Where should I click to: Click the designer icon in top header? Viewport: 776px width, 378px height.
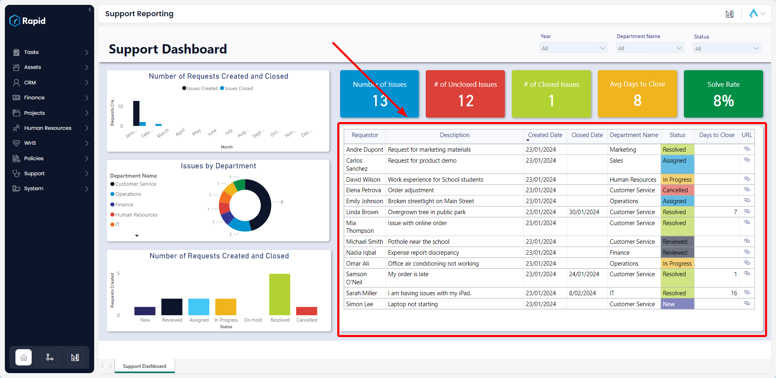(730, 14)
